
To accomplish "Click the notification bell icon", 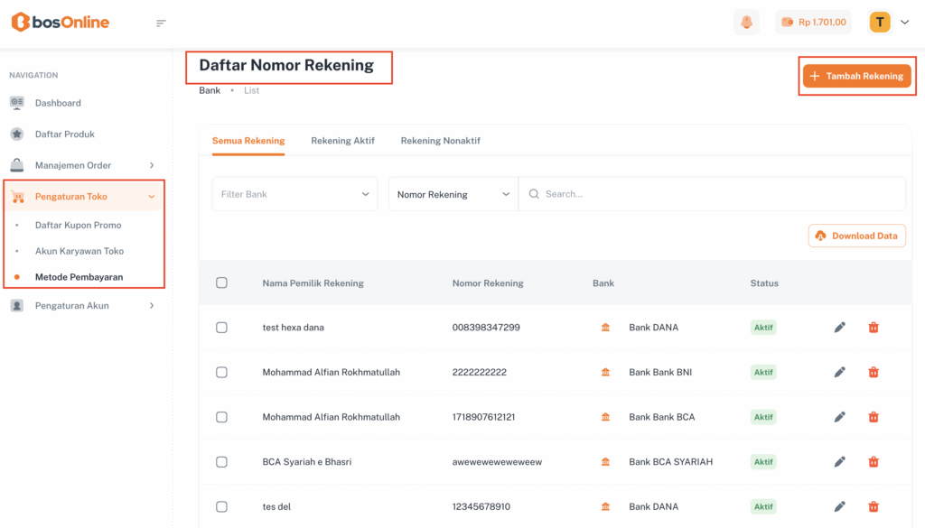I will pos(746,23).
